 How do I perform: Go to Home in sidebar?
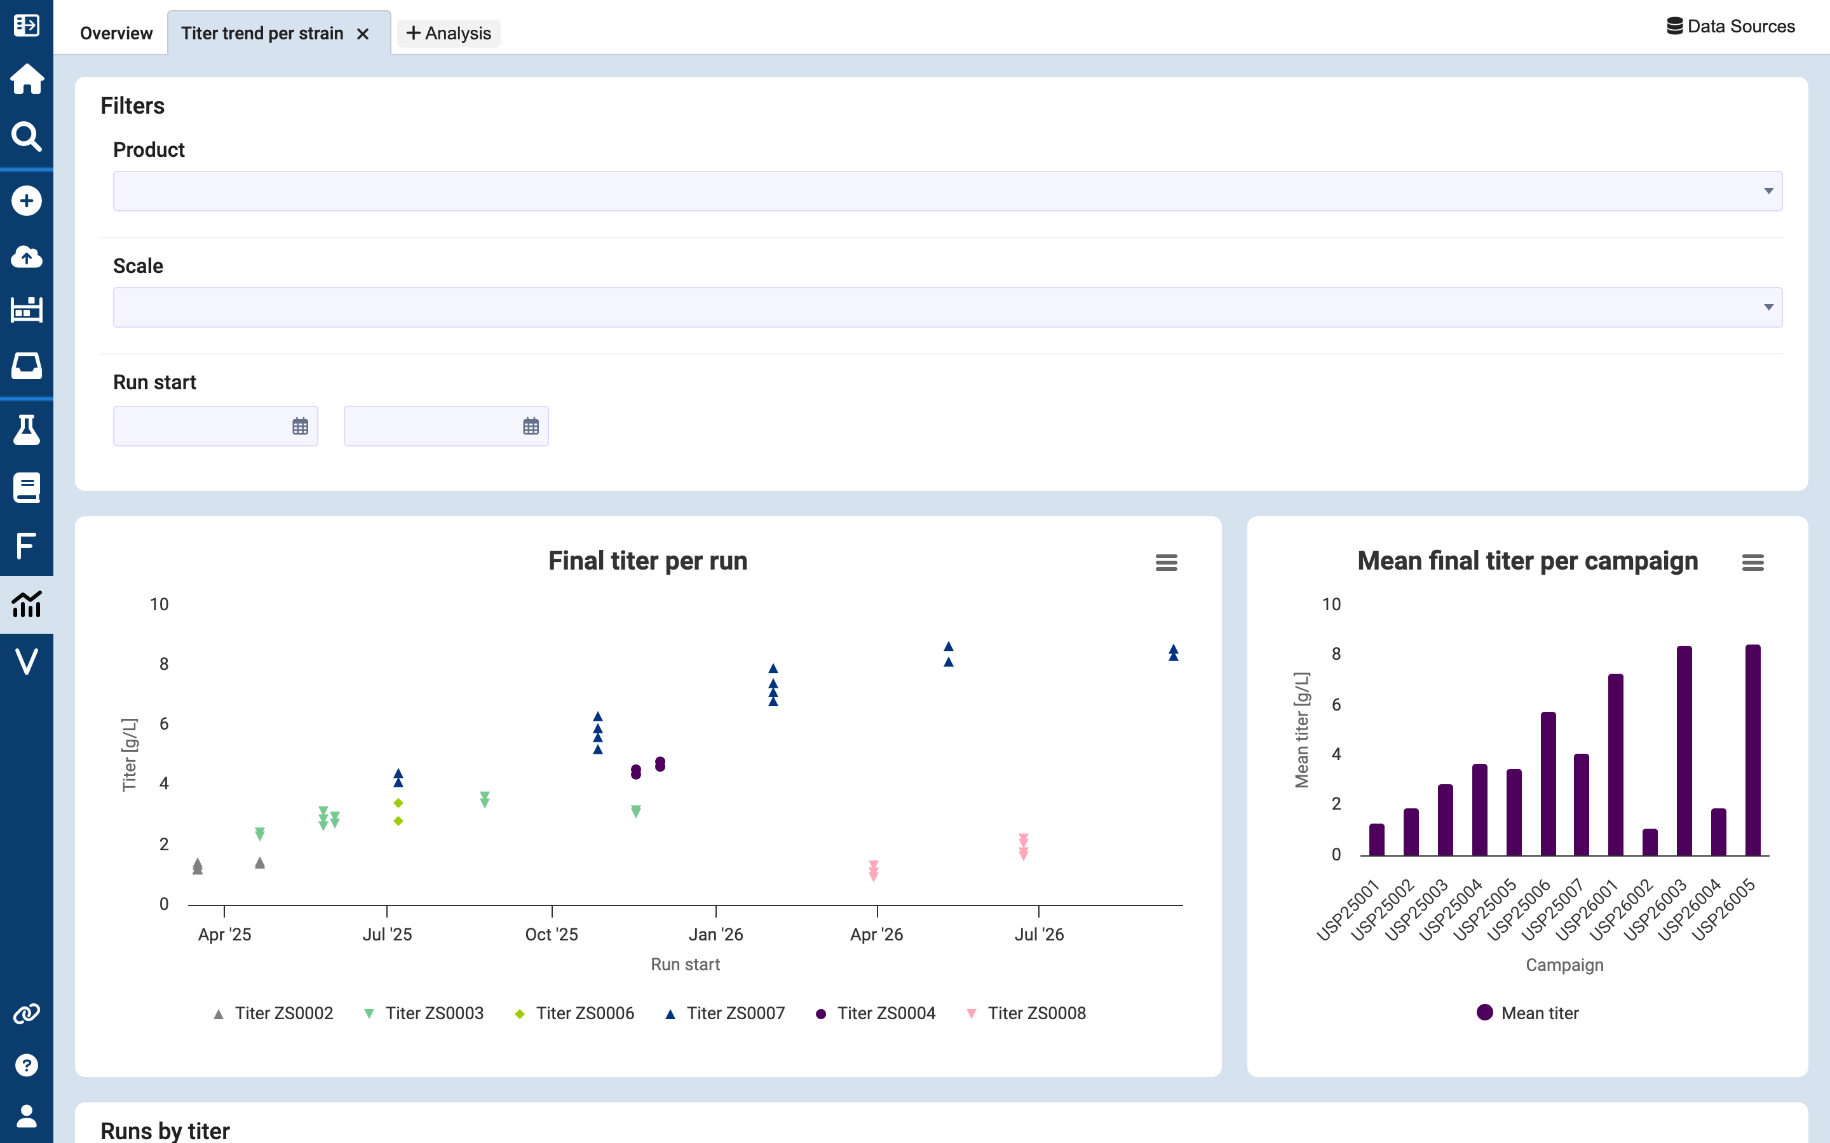[27, 79]
